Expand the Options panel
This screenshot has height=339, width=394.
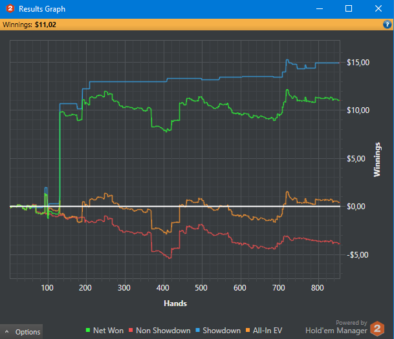(21, 332)
